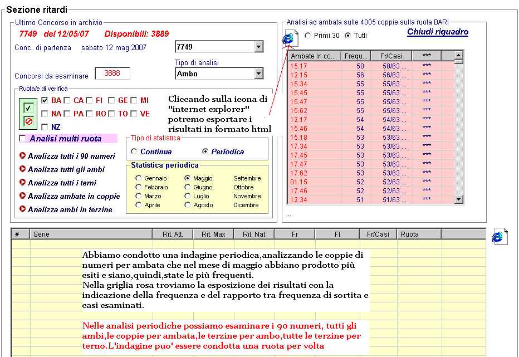Click the red bullet beside Analizza tutti i 90 numeri
The height and width of the screenshot is (357, 519).
22,155
